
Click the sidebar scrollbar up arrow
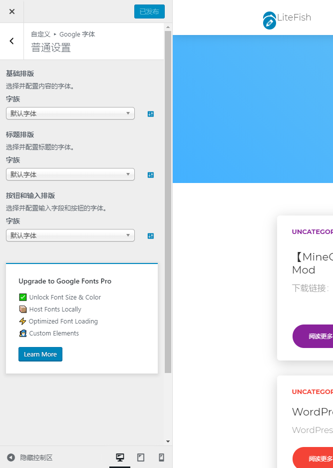click(168, 27)
